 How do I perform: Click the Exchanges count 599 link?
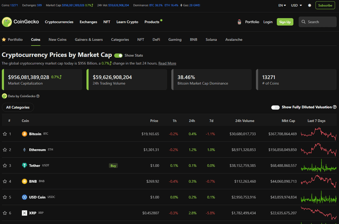[39, 5]
